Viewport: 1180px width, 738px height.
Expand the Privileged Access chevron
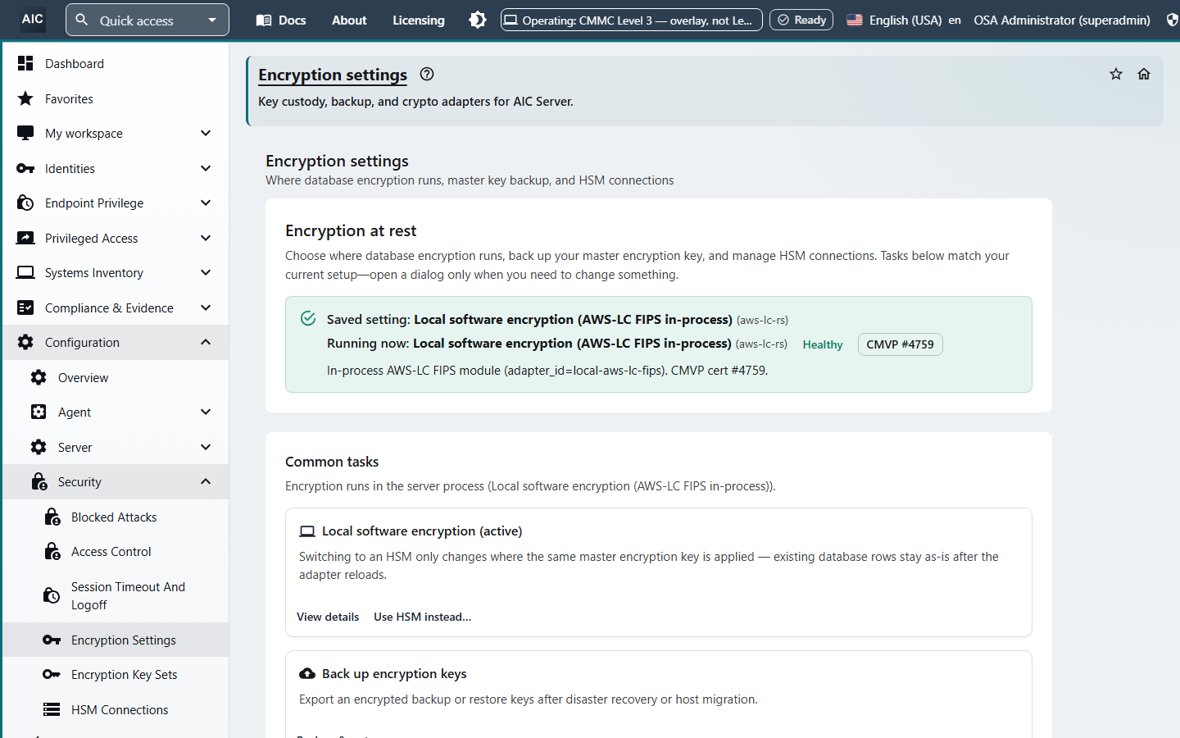click(206, 239)
